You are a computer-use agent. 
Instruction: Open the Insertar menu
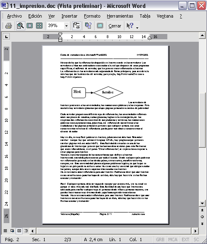70,16
